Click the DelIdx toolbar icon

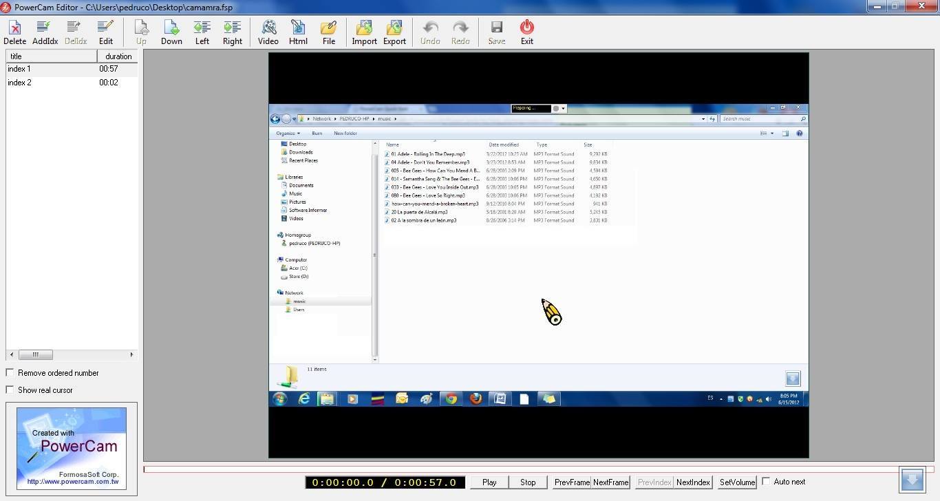(75, 32)
